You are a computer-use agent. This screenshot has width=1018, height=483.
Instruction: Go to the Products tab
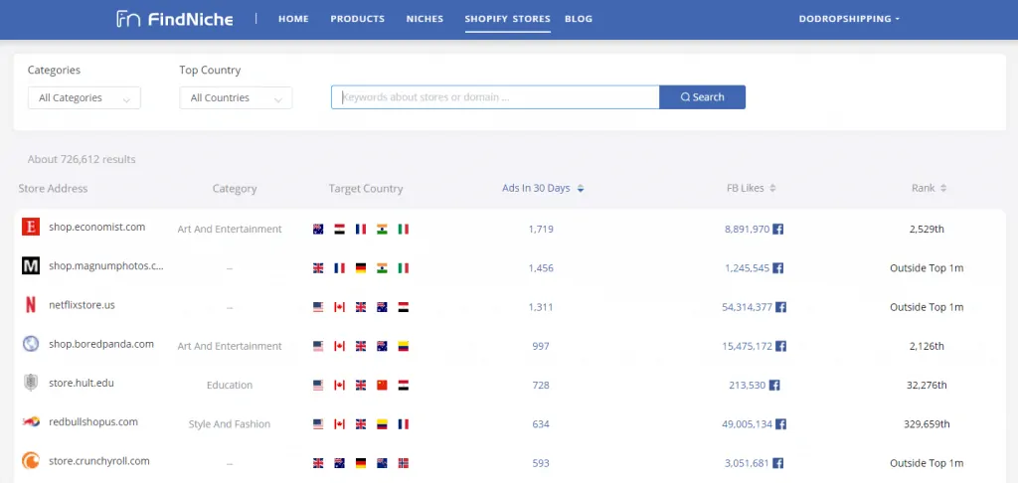357,19
